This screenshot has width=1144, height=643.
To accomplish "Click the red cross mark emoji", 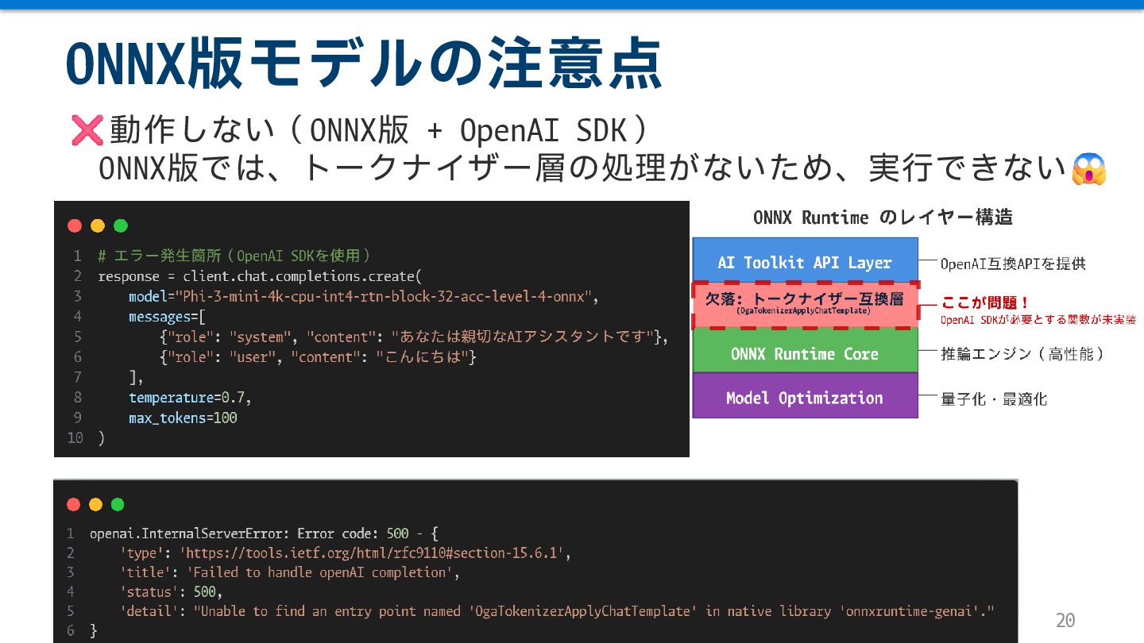I will (x=87, y=129).
